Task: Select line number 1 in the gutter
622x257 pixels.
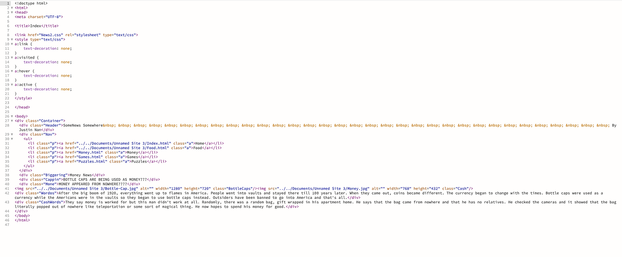Action: (x=8, y=3)
